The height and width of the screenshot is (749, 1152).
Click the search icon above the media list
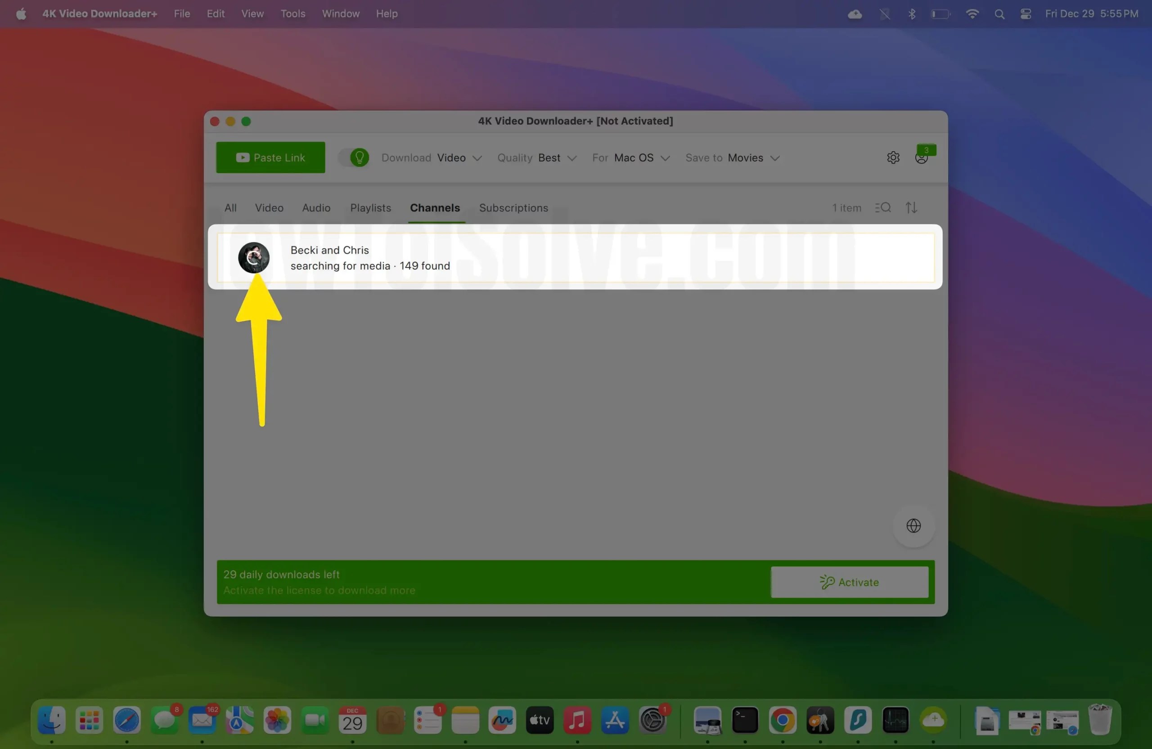[883, 207]
